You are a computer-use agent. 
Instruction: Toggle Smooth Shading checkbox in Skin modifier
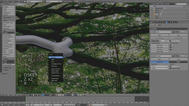(170, 41)
